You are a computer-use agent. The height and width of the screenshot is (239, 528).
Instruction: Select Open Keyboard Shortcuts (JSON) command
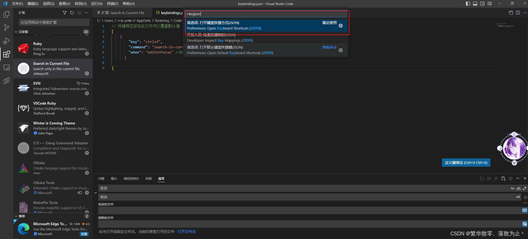click(266, 25)
